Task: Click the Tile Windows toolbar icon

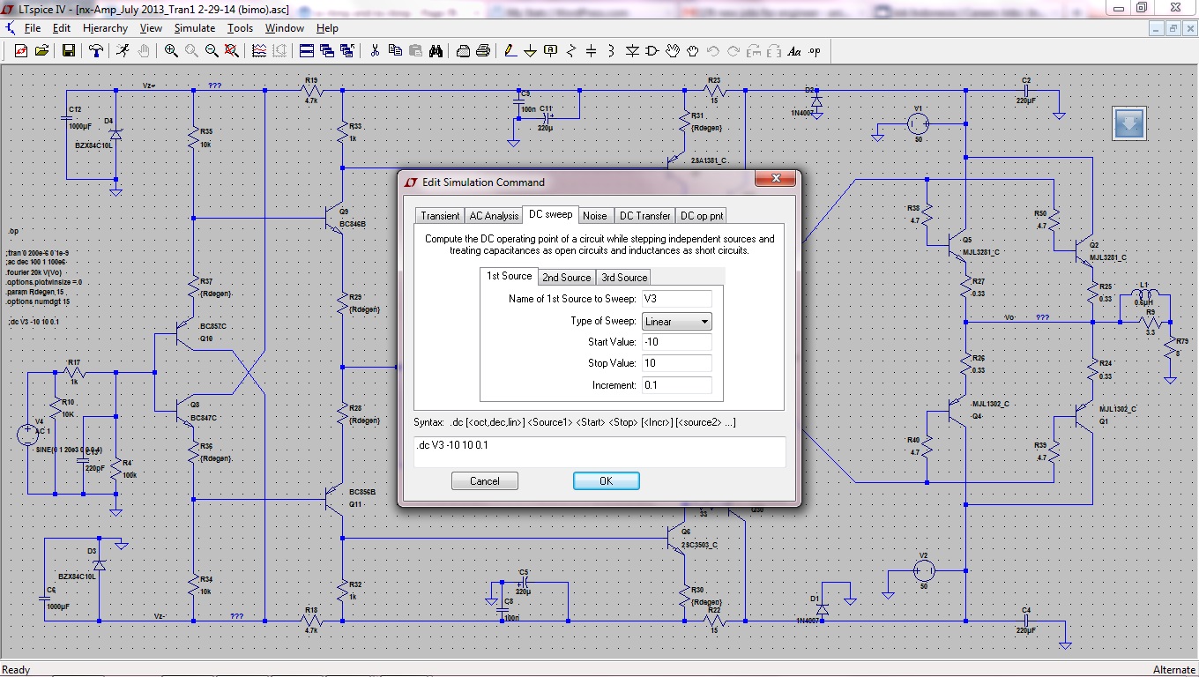Action: point(307,51)
